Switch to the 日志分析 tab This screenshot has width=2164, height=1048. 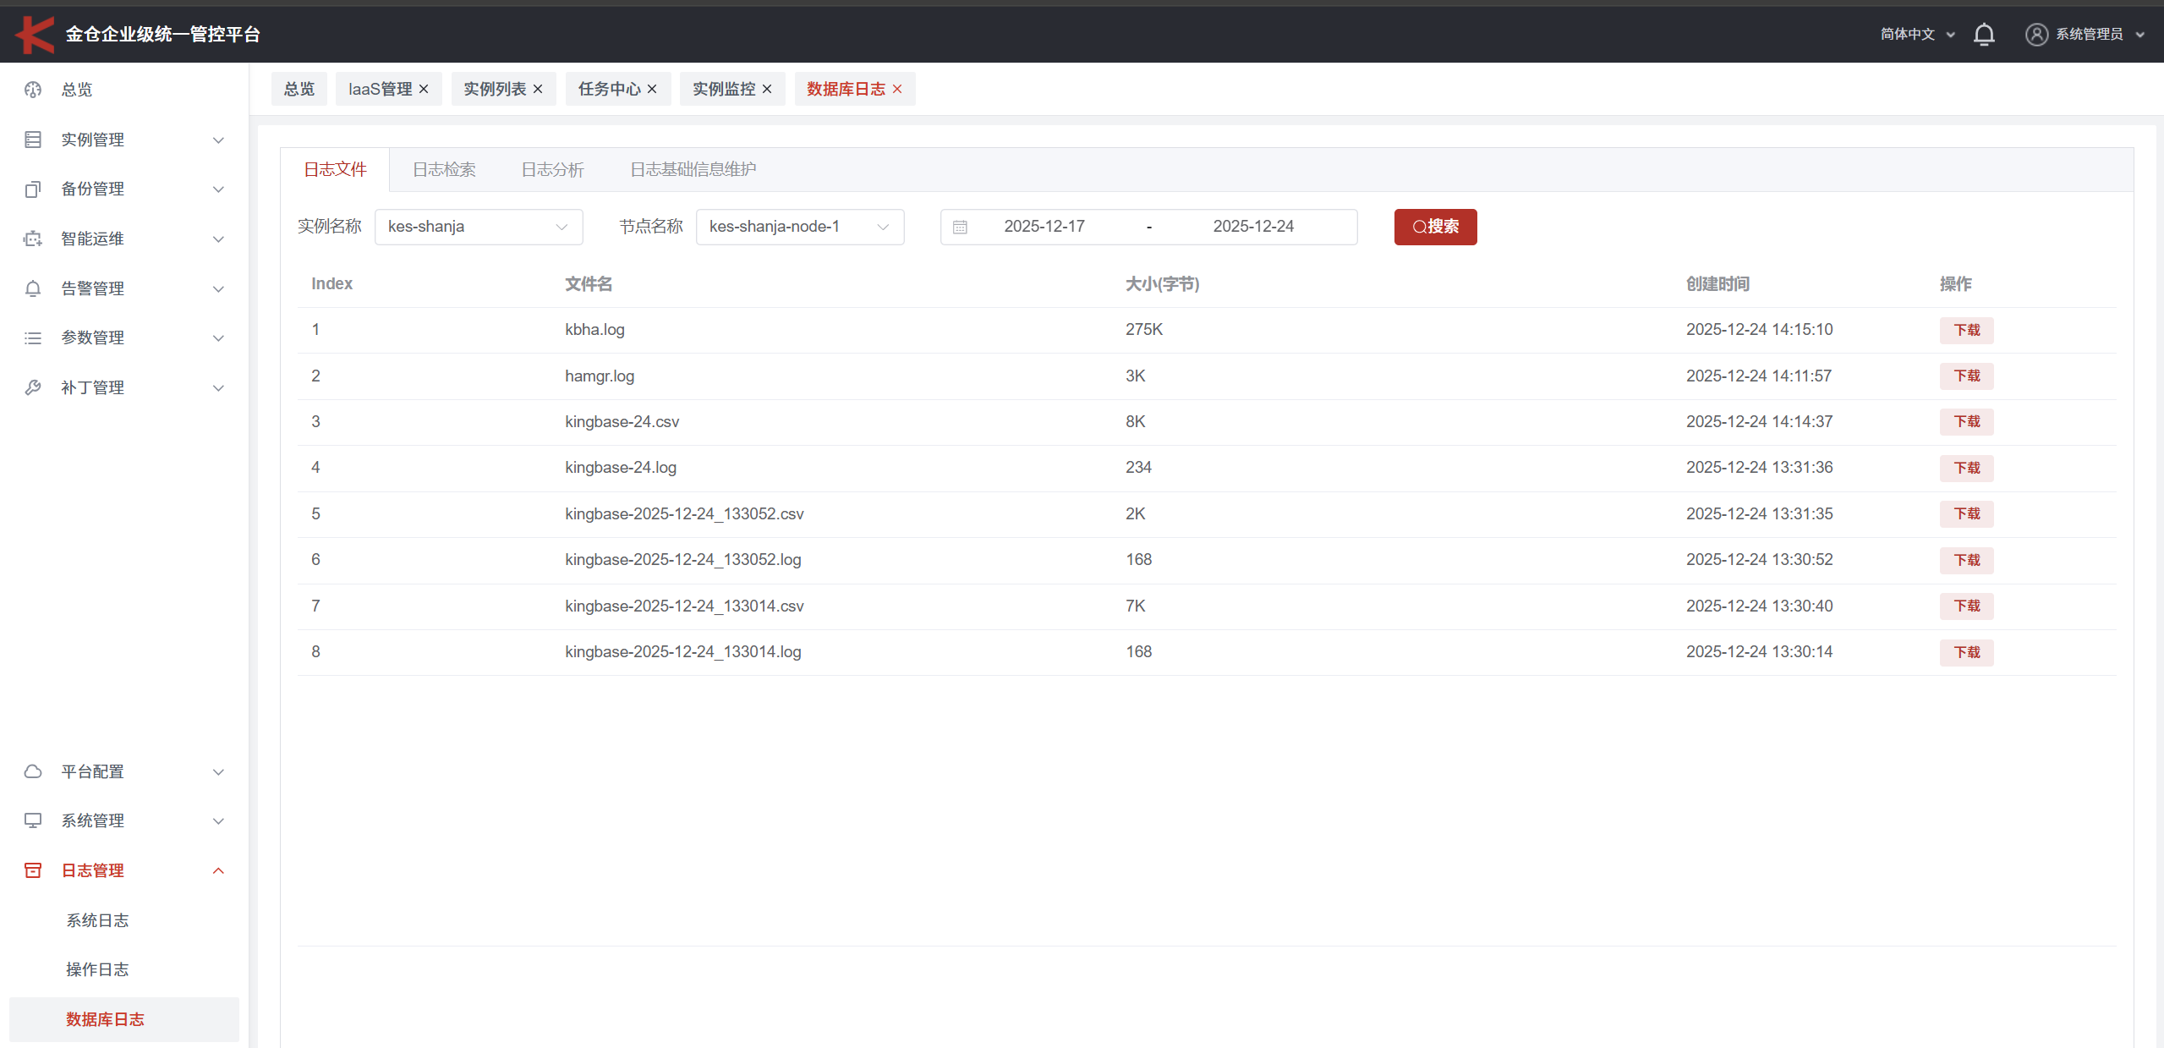[552, 169]
